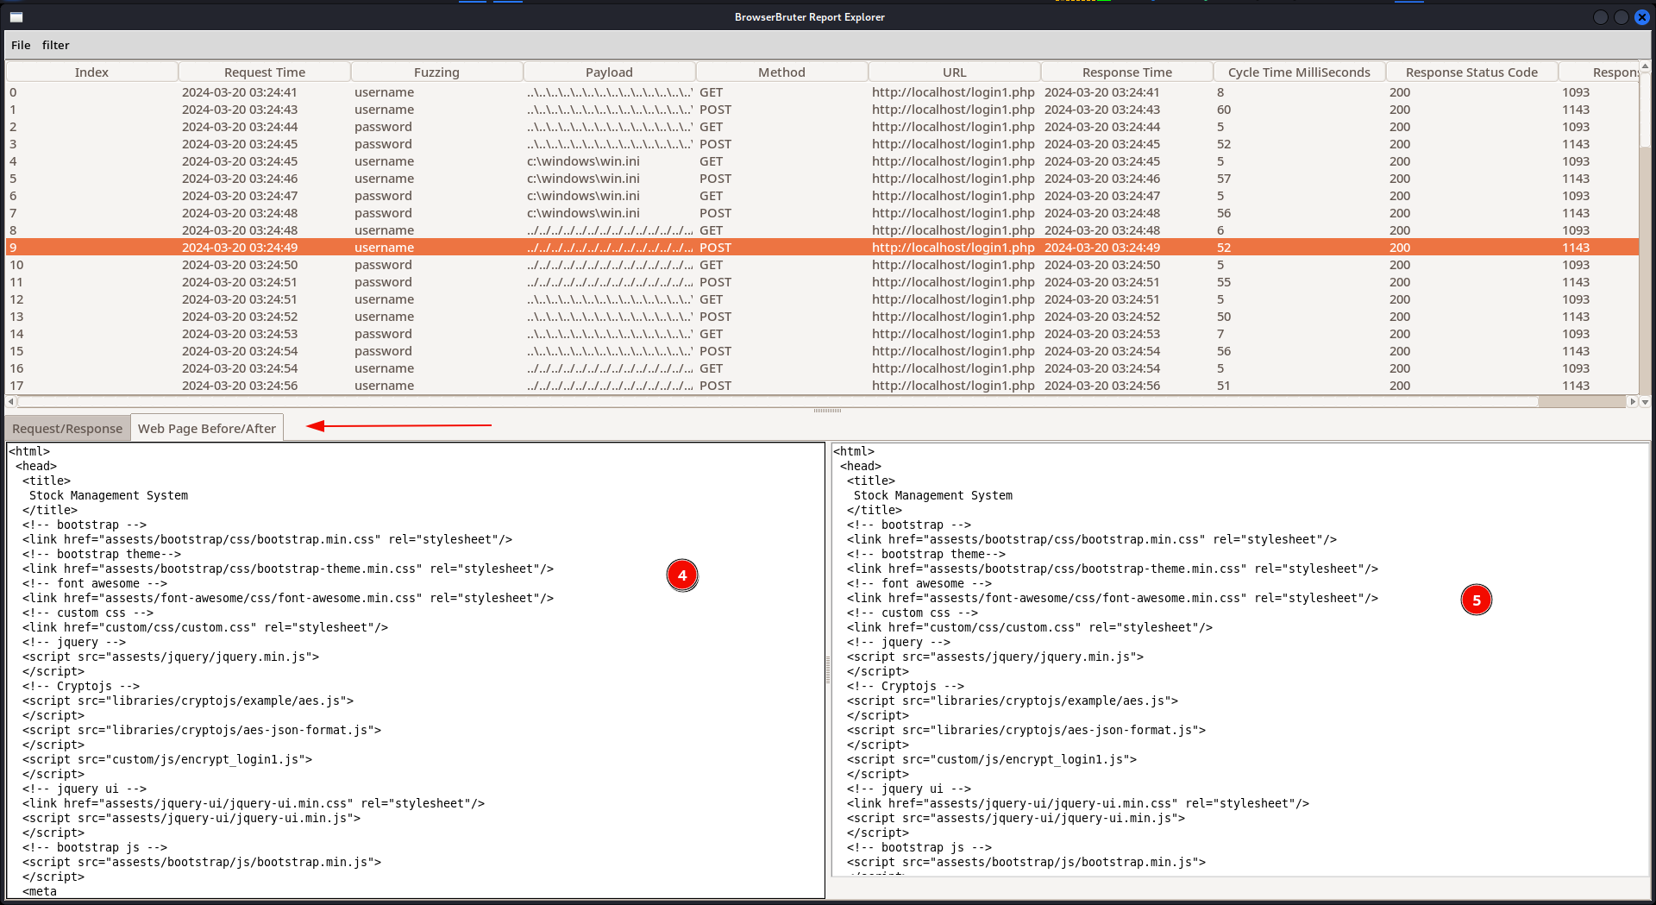This screenshot has height=905, width=1656.
Task: Click the aes-json-format.js line in right pane
Action: tap(1026, 730)
